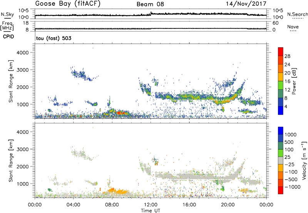Click the "Velocity [m s-1]" colorbar title
The width and height of the screenshot is (308, 213).
coord(304,160)
